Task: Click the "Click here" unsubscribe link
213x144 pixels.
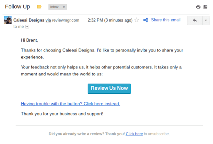Action: click(134, 134)
